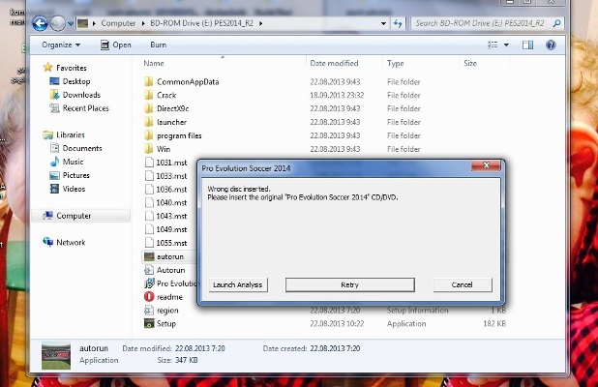This screenshot has height=387, width=598.
Task: Click BD-ROM Drive (E:) breadcrumb segment
Action: coord(201,23)
